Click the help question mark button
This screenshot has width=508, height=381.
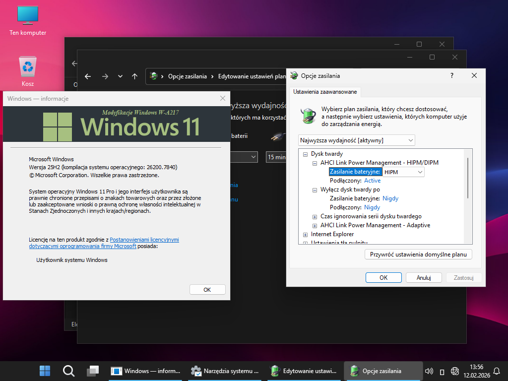coord(451,75)
